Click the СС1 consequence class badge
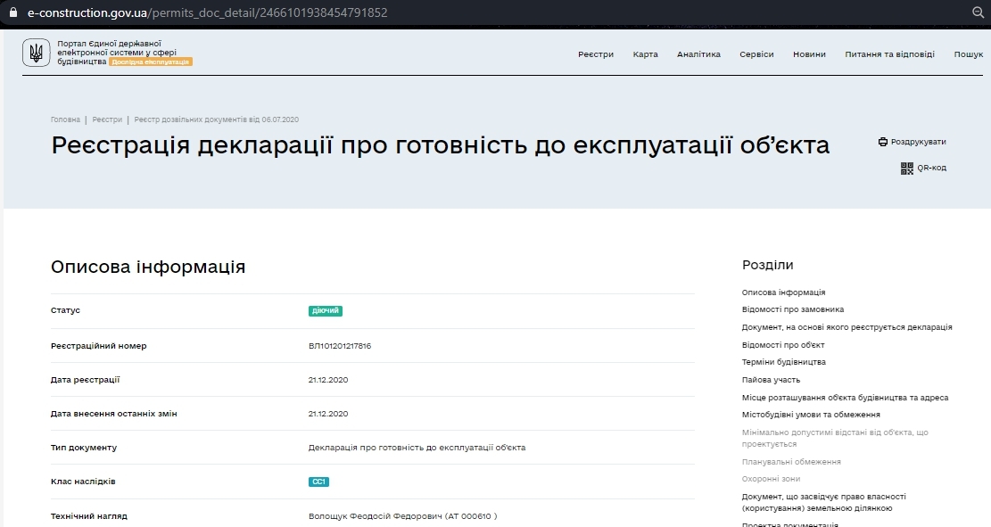 click(318, 482)
